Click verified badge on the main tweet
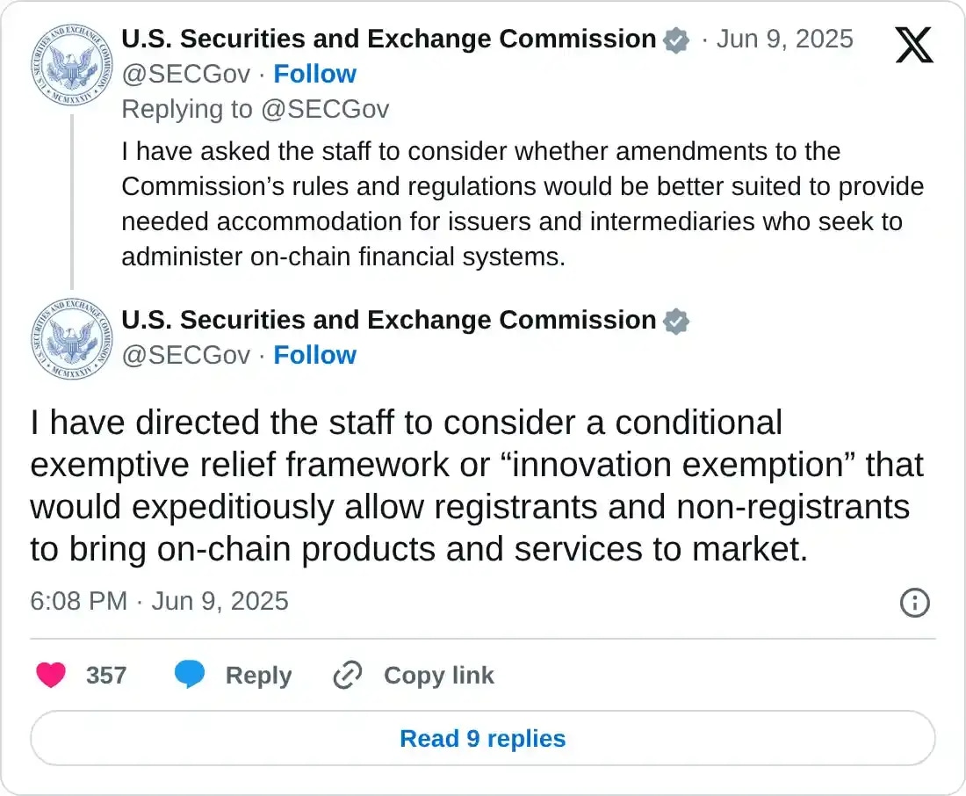966x796 pixels. click(x=675, y=322)
